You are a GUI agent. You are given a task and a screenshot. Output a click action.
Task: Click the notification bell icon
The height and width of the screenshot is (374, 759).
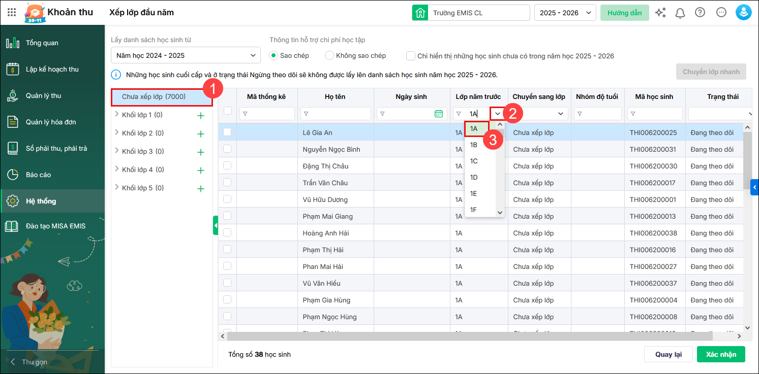(x=680, y=13)
